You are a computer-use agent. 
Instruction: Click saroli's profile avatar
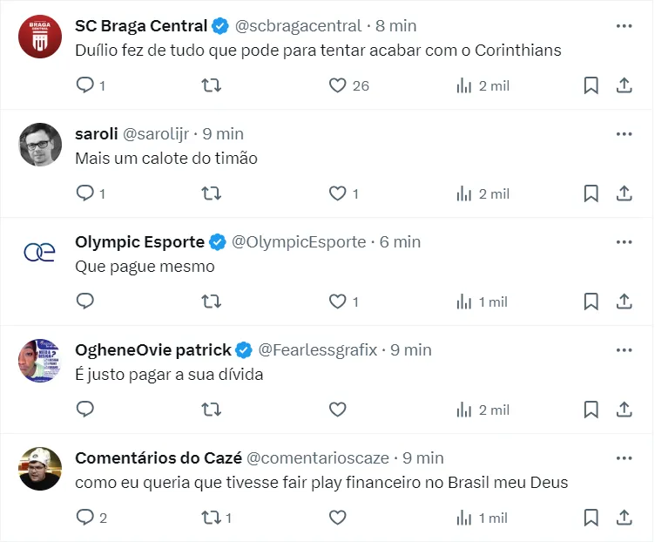pos(40,145)
